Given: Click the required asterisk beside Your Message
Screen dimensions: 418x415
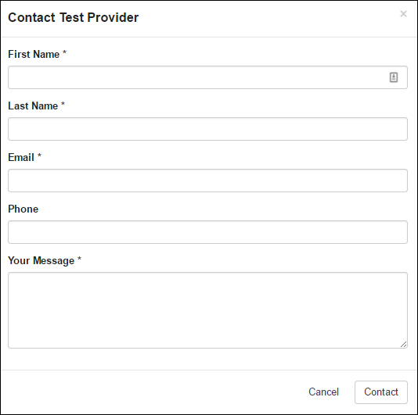Looking at the screenshot, I should coord(79,259).
